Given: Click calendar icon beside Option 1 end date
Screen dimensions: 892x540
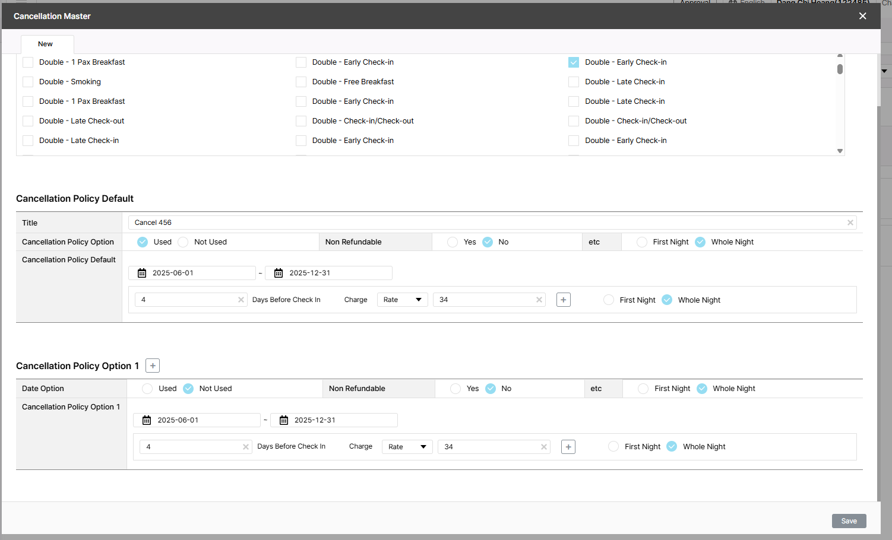Looking at the screenshot, I should click(x=284, y=420).
